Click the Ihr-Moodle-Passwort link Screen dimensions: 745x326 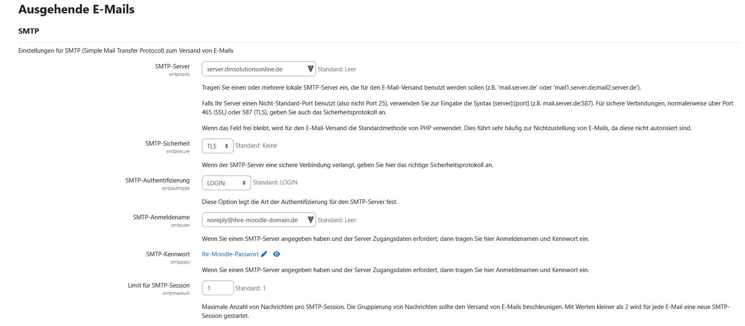pyautogui.click(x=230, y=254)
